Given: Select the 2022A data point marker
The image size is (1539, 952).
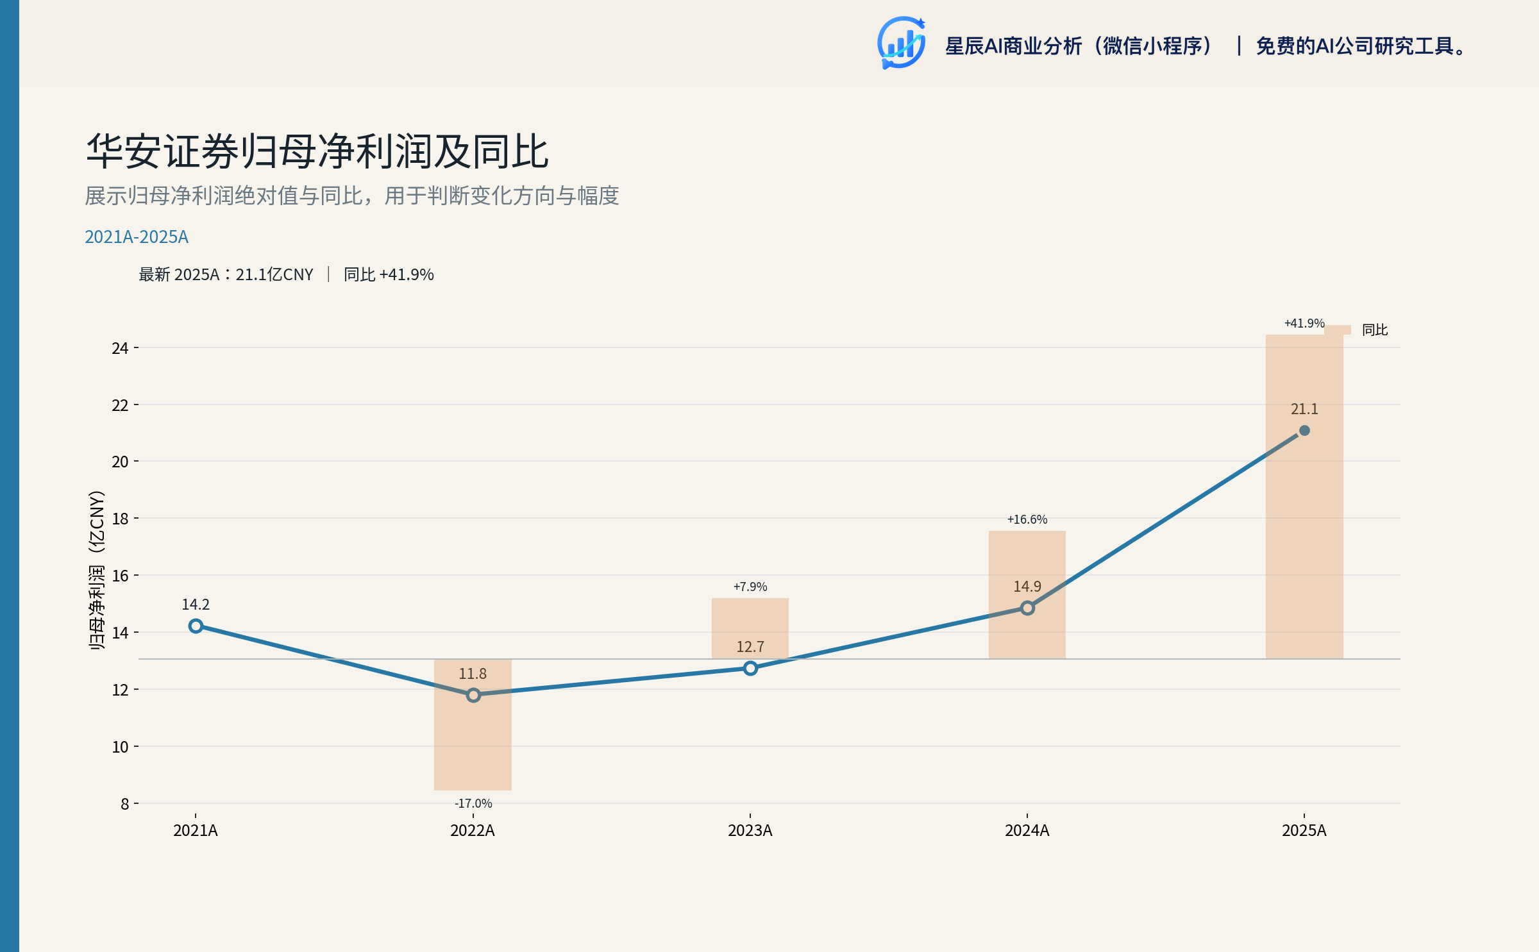Looking at the screenshot, I should pos(473,695).
